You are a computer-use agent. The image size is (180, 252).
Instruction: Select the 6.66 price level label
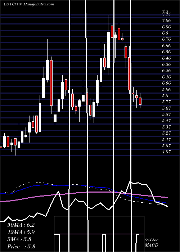(x=166, y=46)
